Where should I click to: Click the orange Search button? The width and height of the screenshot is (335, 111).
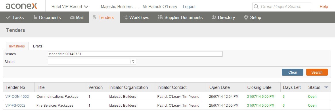[x=317, y=72]
